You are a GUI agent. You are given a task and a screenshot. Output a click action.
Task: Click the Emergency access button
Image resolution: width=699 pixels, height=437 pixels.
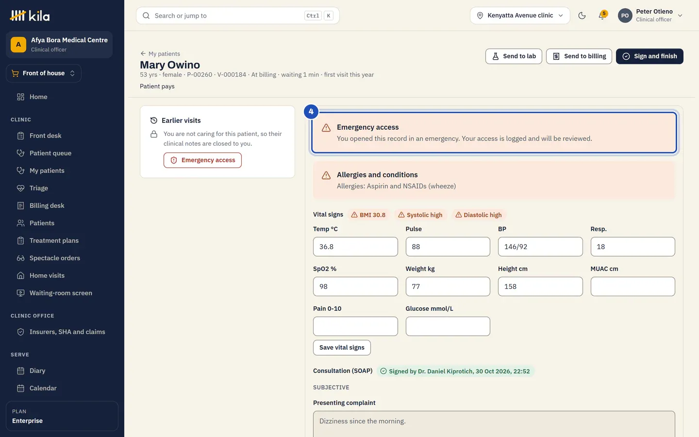[x=202, y=160]
